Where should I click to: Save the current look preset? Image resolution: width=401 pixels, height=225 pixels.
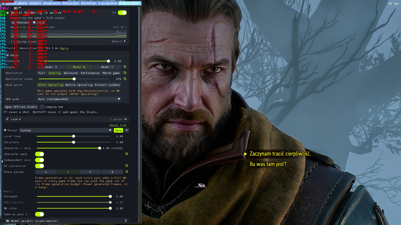click(118, 130)
